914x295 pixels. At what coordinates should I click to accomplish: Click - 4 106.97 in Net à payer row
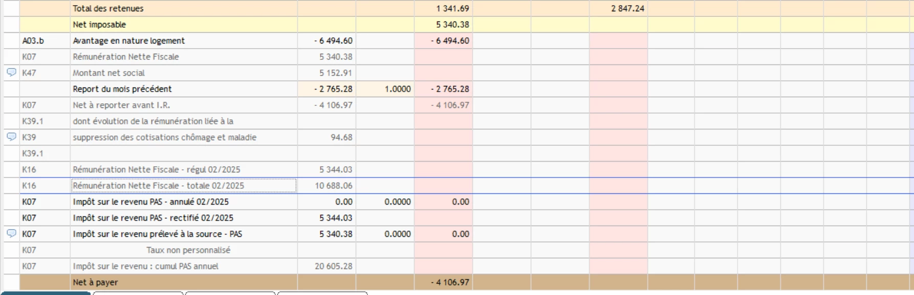point(450,282)
